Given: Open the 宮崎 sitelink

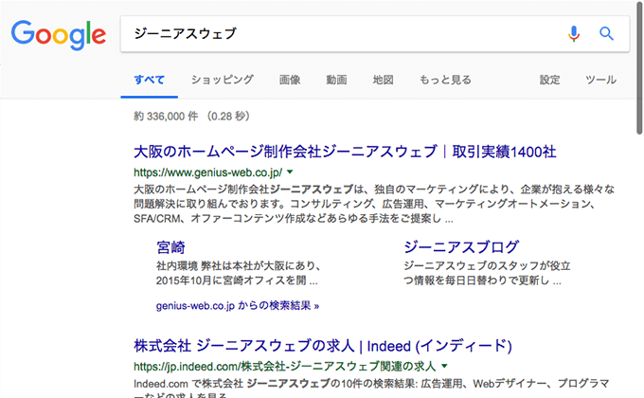Looking at the screenshot, I should pyautogui.click(x=170, y=247).
